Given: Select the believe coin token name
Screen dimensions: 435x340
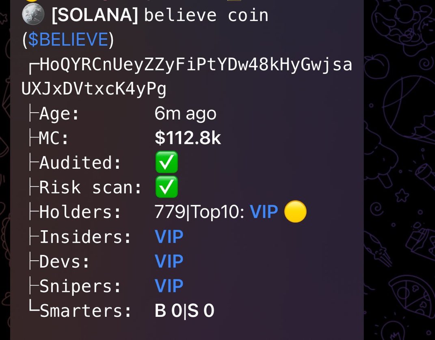Looking at the screenshot, I should pos(206,15).
